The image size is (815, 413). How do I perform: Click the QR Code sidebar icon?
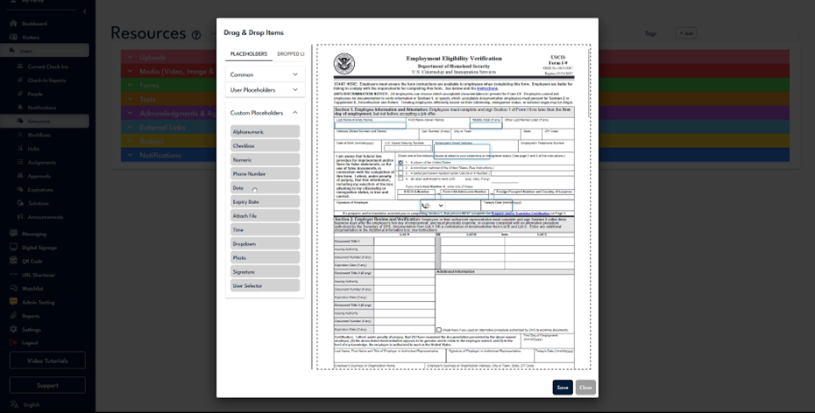tap(13, 261)
